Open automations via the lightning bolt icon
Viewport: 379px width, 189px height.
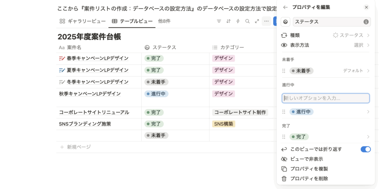[x=238, y=21]
